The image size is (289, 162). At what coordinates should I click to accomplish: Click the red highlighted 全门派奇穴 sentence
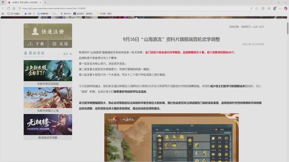tap(190, 52)
